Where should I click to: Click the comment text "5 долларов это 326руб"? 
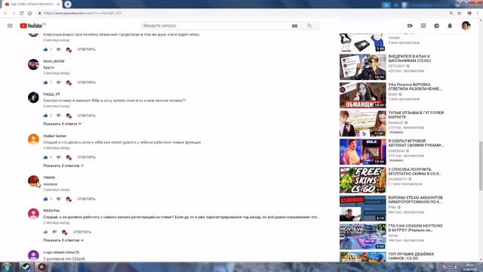[x=63, y=258]
